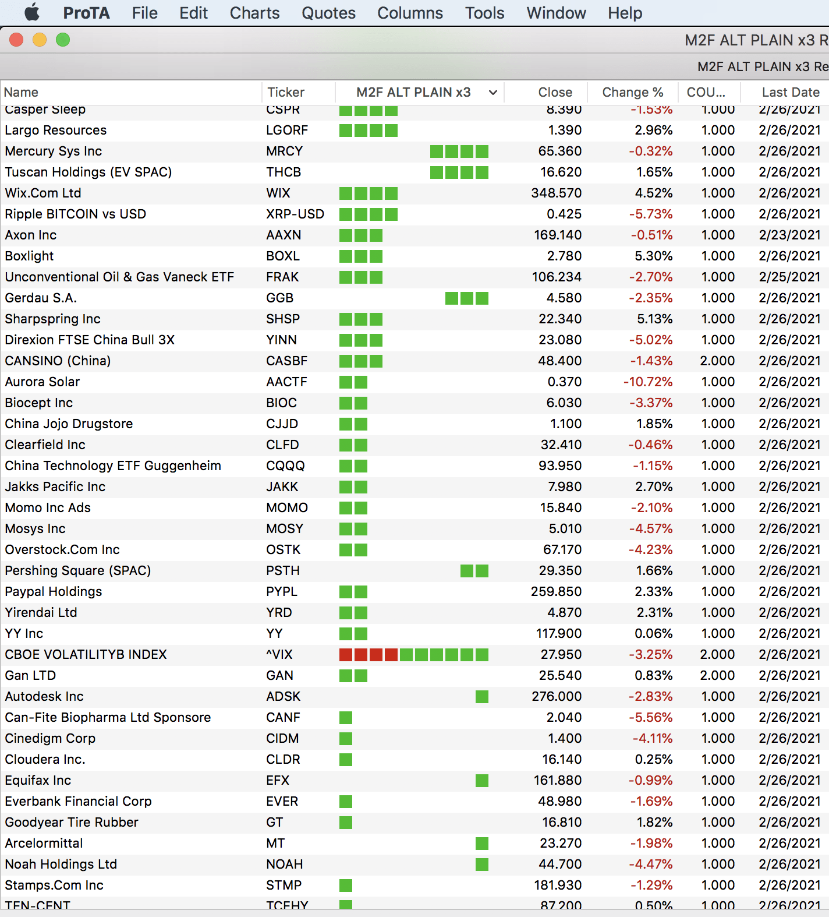The image size is (829, 917).
Task: Select the Mercury Sys Inc row name
Action: [x=54, y=151]
